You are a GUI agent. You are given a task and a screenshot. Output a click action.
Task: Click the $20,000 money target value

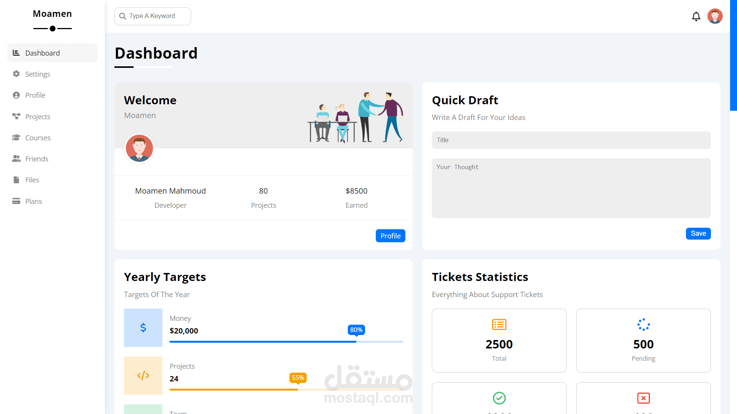pyautogui.click(x=184, y=331)
